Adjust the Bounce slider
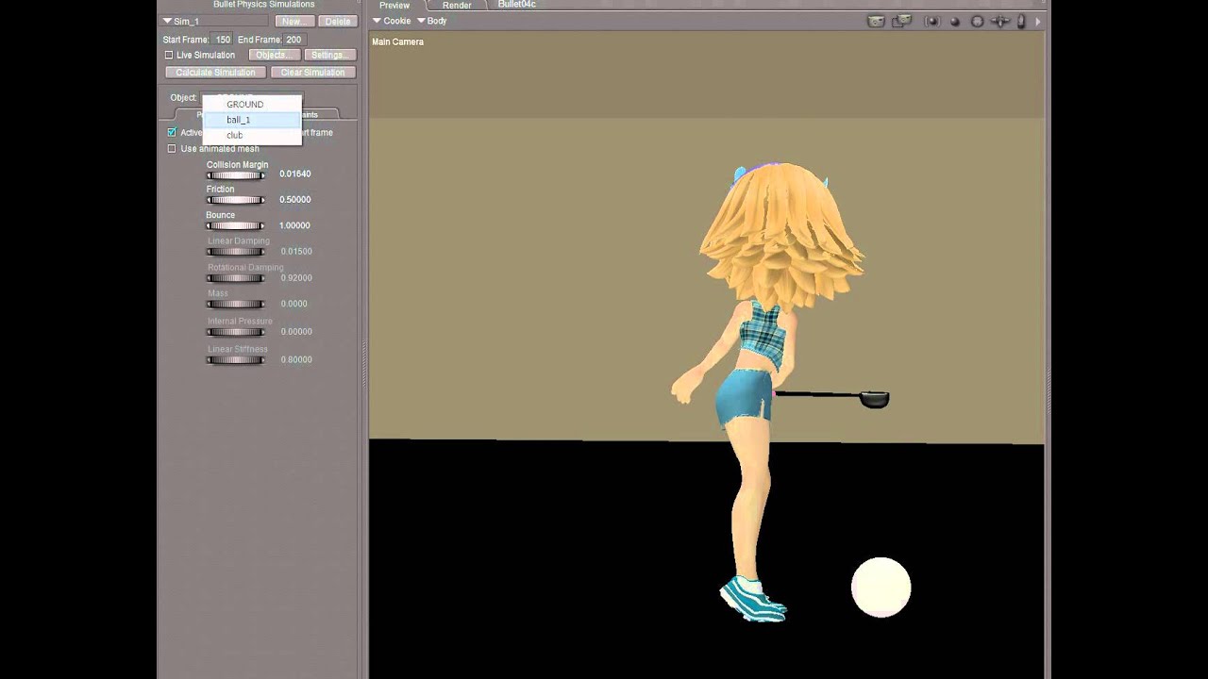The image size is (1208, 679). point(235,225)
